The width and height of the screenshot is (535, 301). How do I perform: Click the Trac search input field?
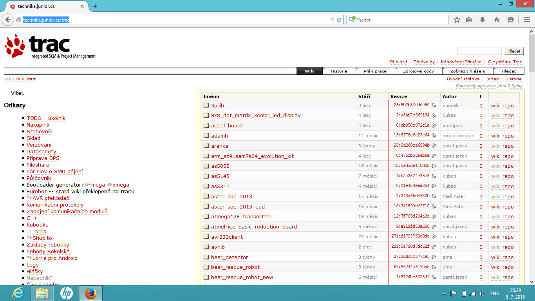click(479, 51)
